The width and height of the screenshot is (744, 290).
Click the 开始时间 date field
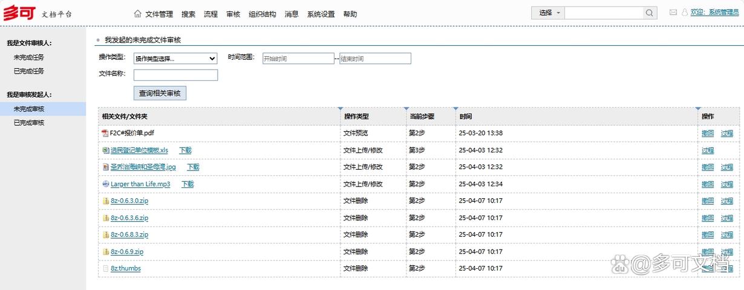coord(298,59)
